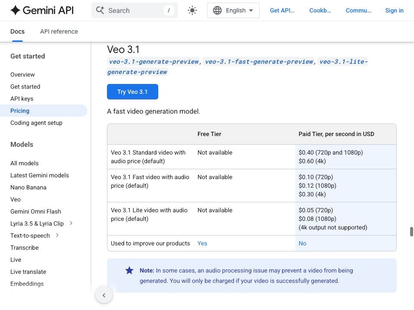Open Gemini Omni Flash page

36,211
